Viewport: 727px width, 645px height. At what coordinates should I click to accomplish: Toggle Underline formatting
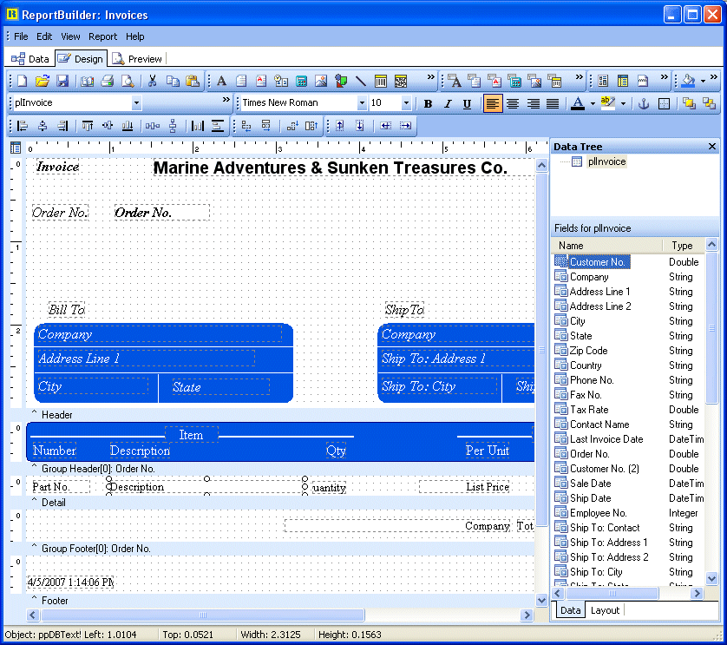point(467,103)
